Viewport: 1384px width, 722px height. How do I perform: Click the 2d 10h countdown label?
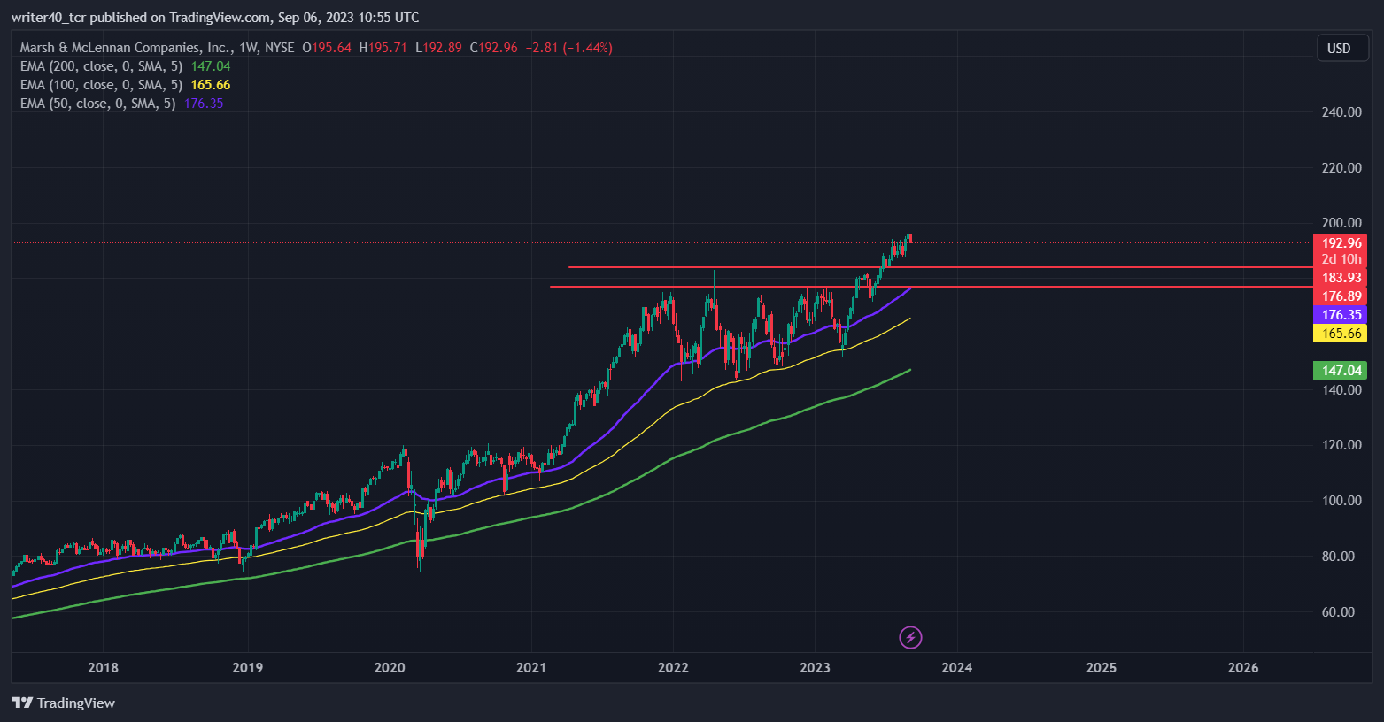(1341, 260)
